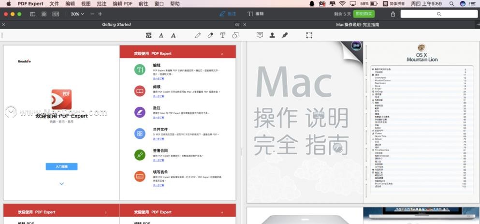Image resolution: width=480 pixels, height=224 pixels.
Task: Open the 窗口 menu
Action: (x=159, y=4)
